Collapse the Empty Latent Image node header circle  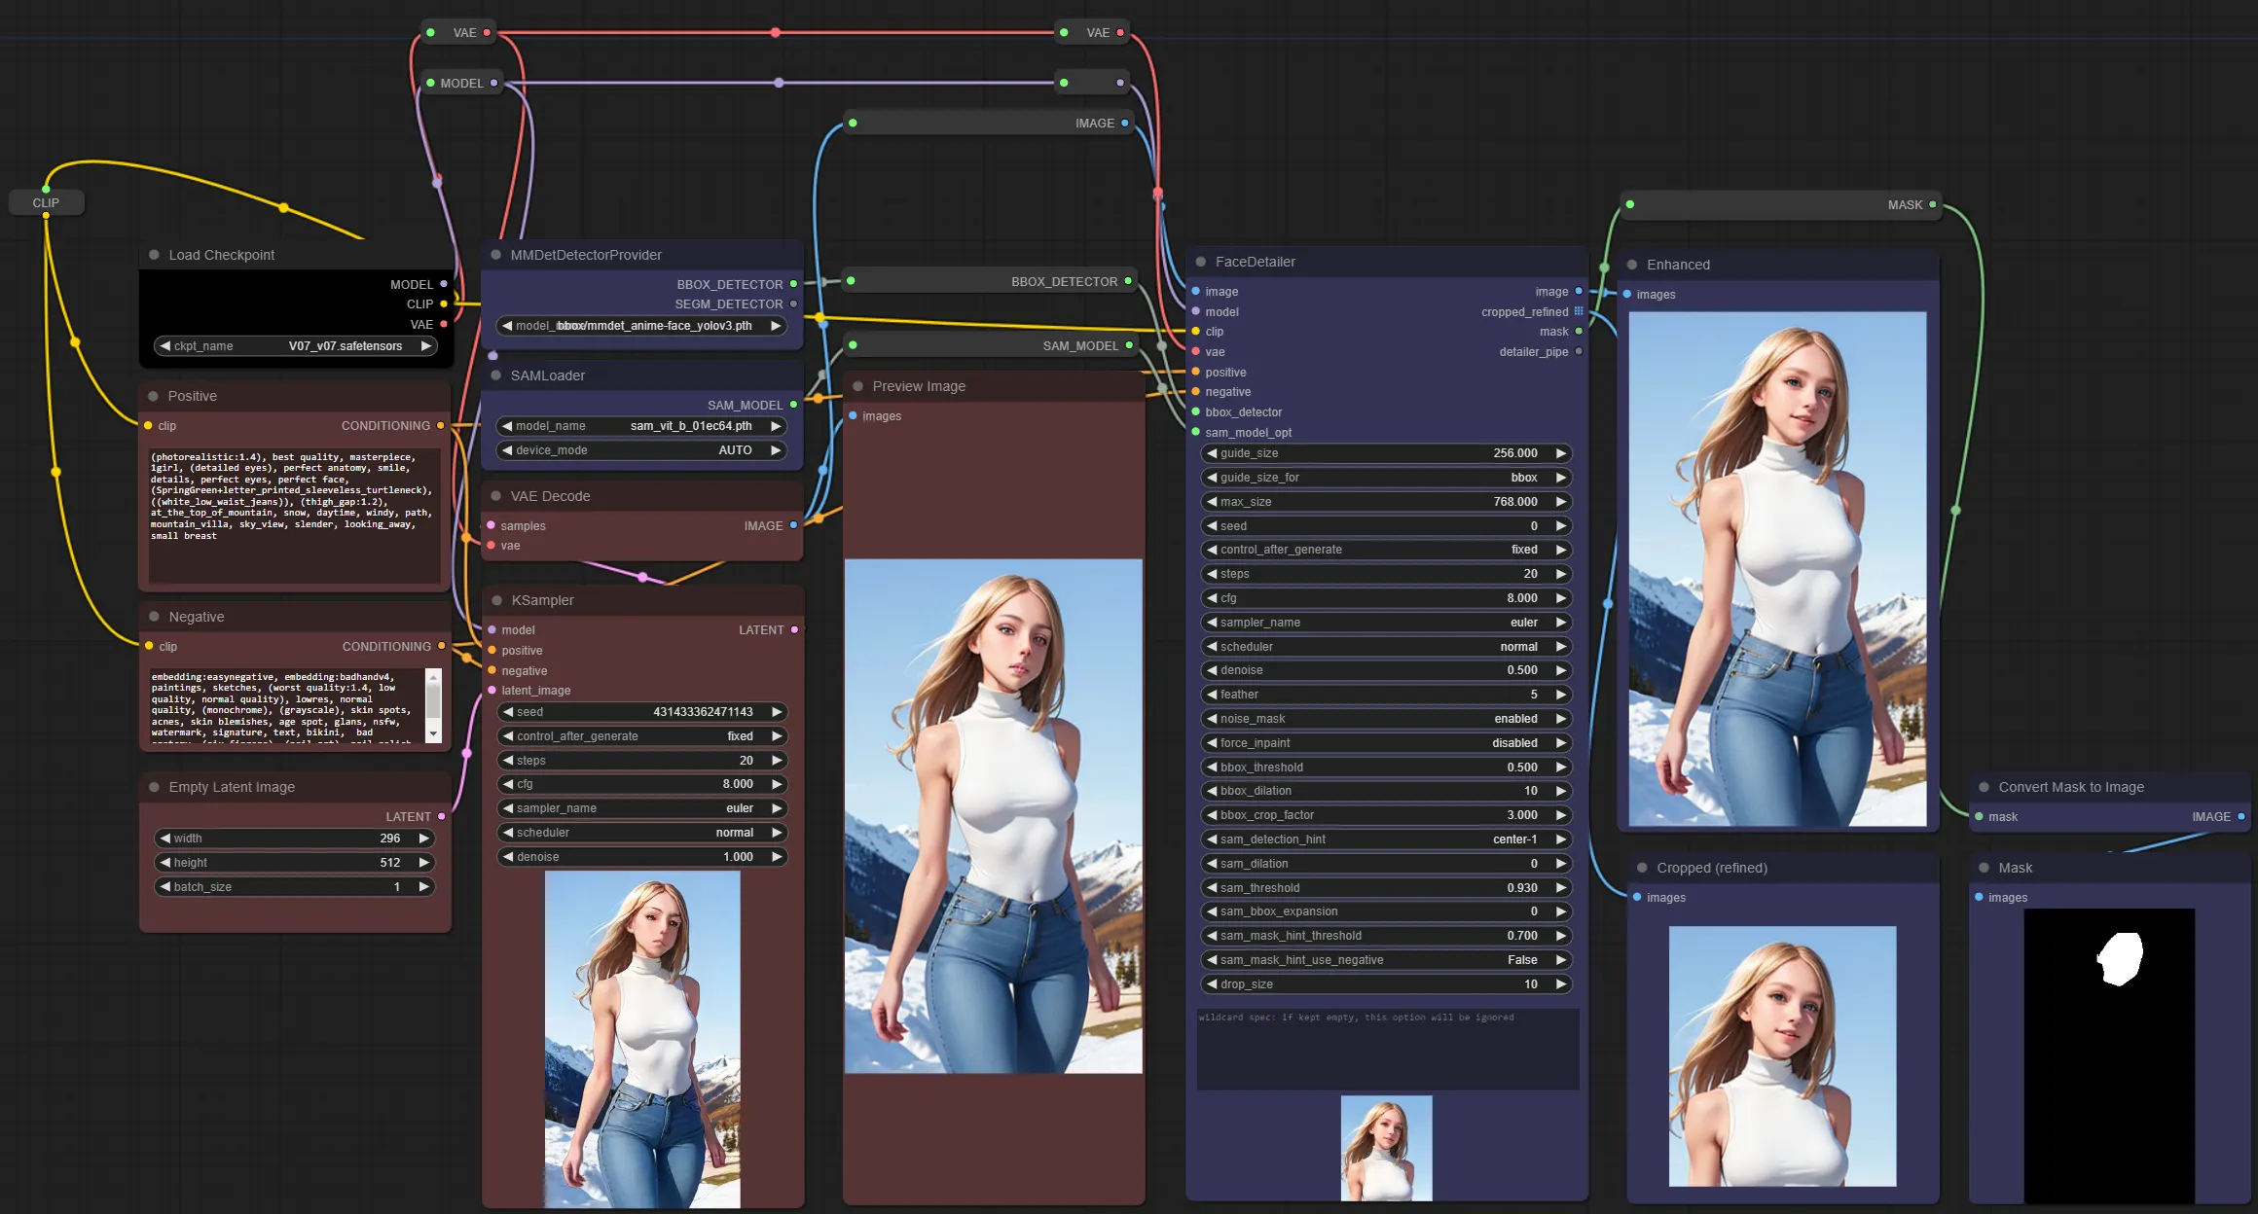pyautogui.click(x=154, y=786)
